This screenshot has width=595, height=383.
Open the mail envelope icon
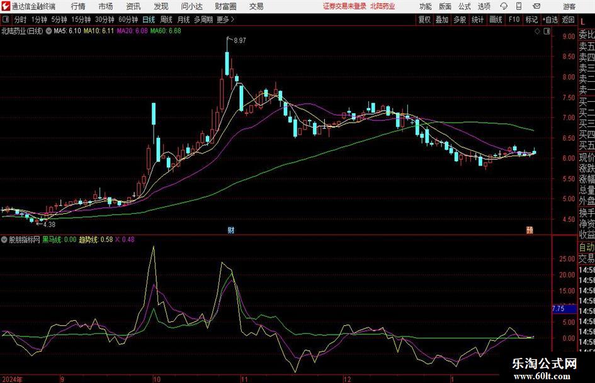(536, 6)
